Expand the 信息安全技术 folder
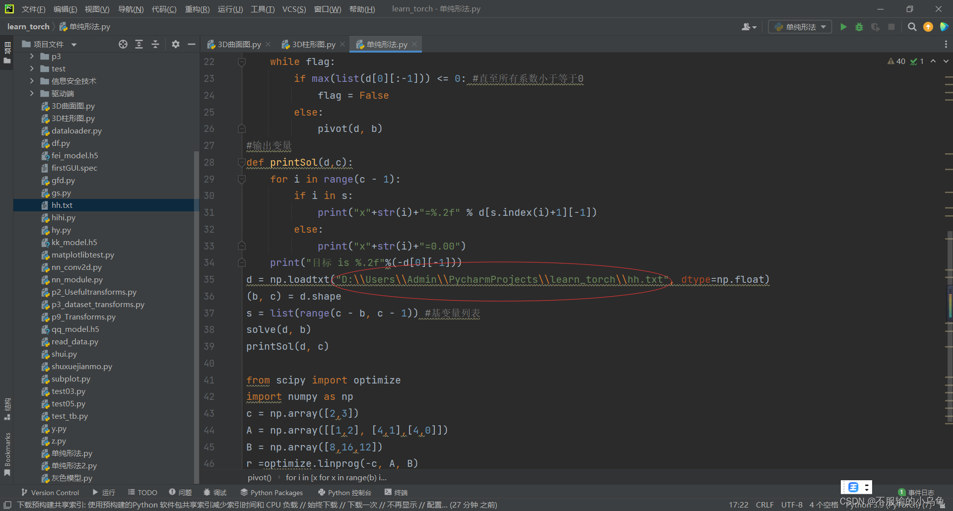Viewport: 953px width, 511px height. (x=32, y=81)
